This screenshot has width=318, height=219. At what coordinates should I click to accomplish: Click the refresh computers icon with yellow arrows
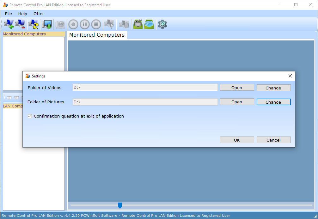[34, 24]
